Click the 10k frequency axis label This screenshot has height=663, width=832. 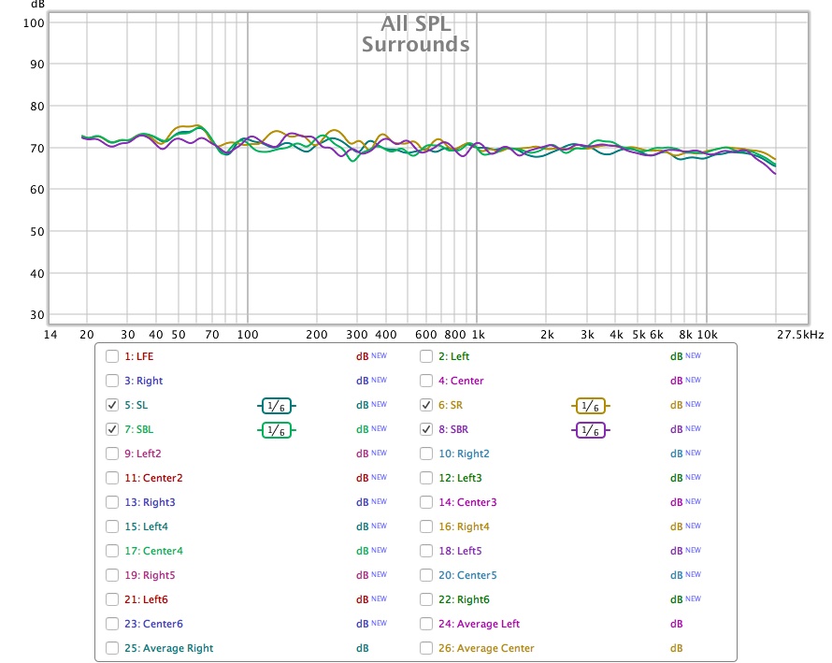(x=708, y=335)
